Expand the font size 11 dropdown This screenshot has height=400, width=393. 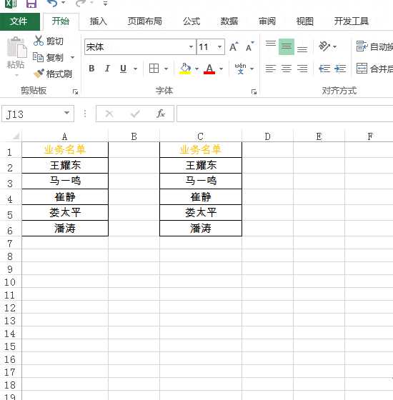219,47
